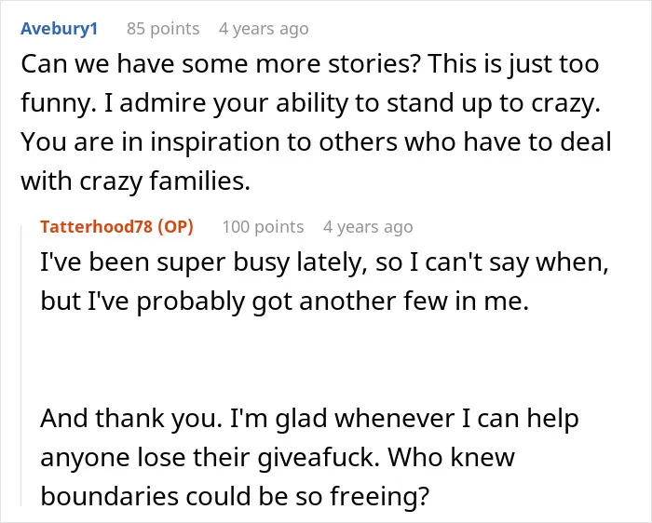This screenshot has width=652, height=523.
Task: Click the word 'inspiration' in Avebury1's comment
Action: tap(214, 143)
